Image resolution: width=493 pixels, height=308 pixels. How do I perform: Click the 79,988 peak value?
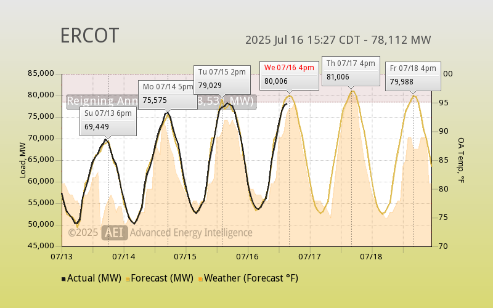[x=402, y=82]
